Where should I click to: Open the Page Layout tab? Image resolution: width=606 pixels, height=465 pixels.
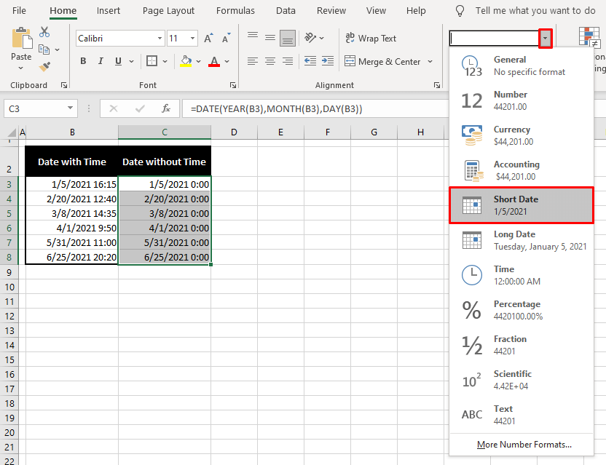168,11
